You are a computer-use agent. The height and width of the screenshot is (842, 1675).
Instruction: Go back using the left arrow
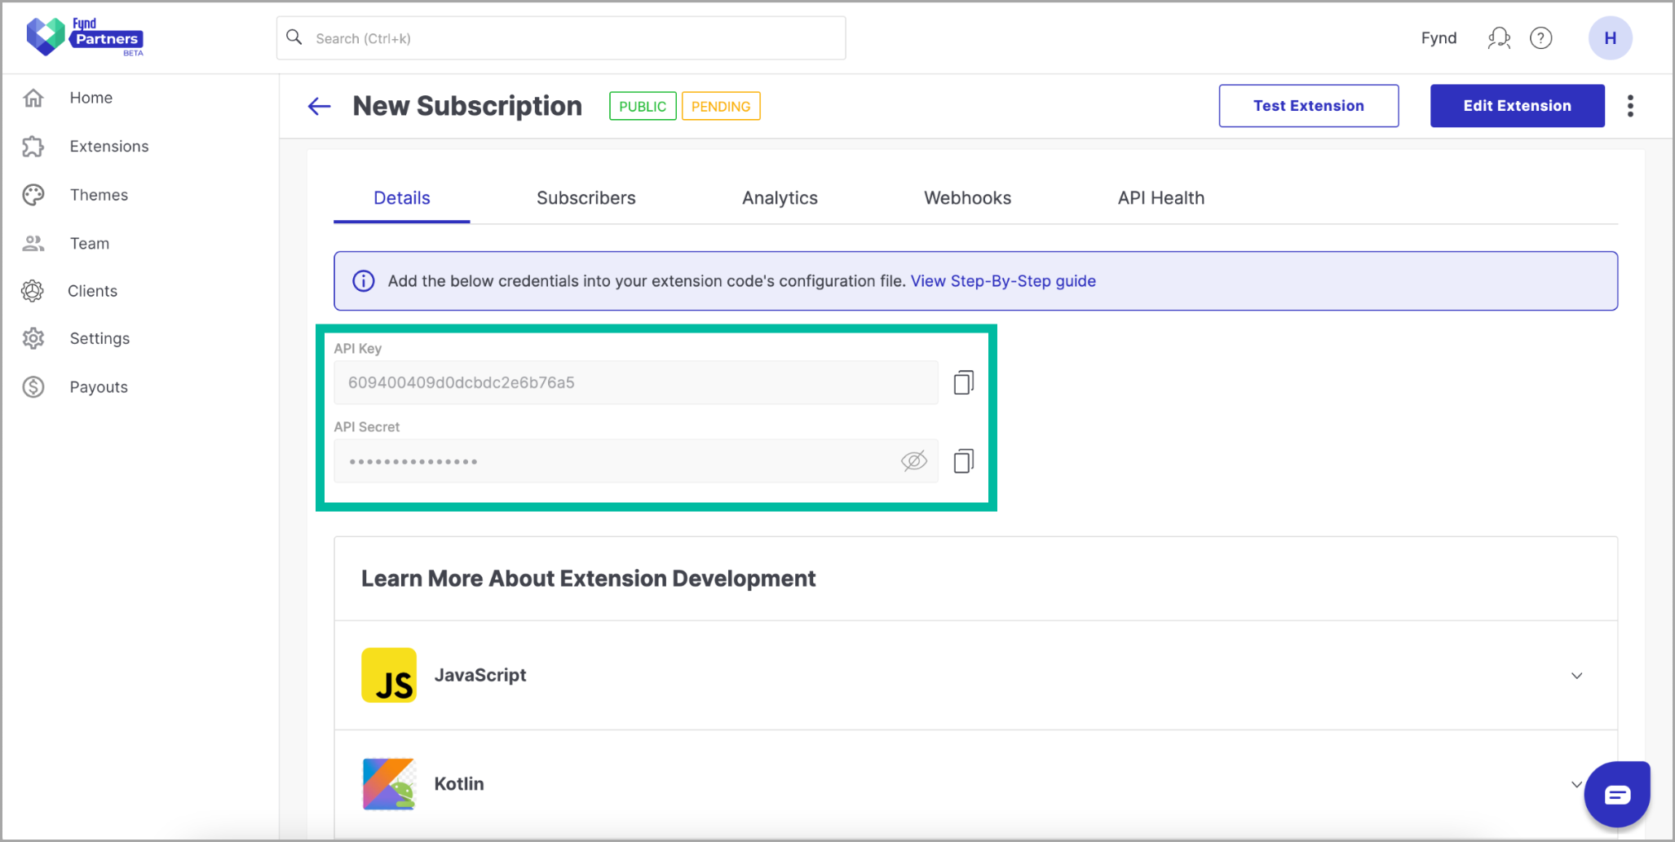pos(319,106)
